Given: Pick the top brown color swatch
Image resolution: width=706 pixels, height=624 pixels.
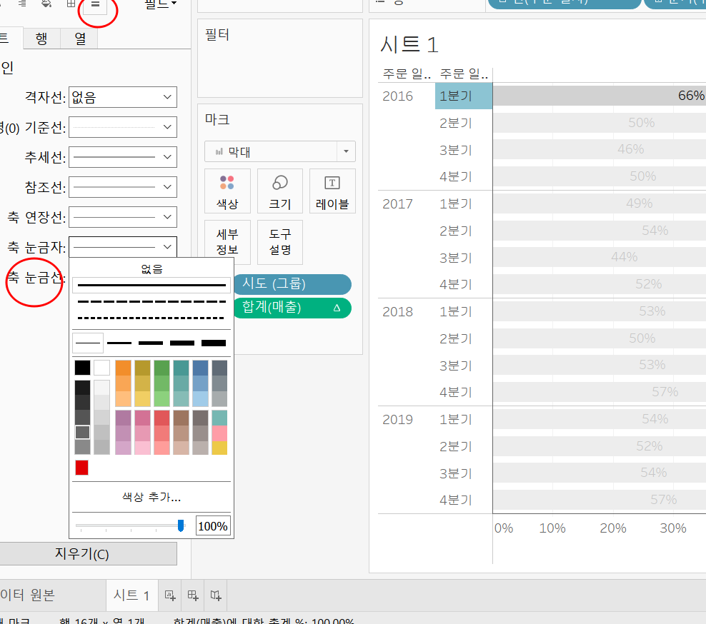Looking at the screenshot, I should [x=181, y=418].
